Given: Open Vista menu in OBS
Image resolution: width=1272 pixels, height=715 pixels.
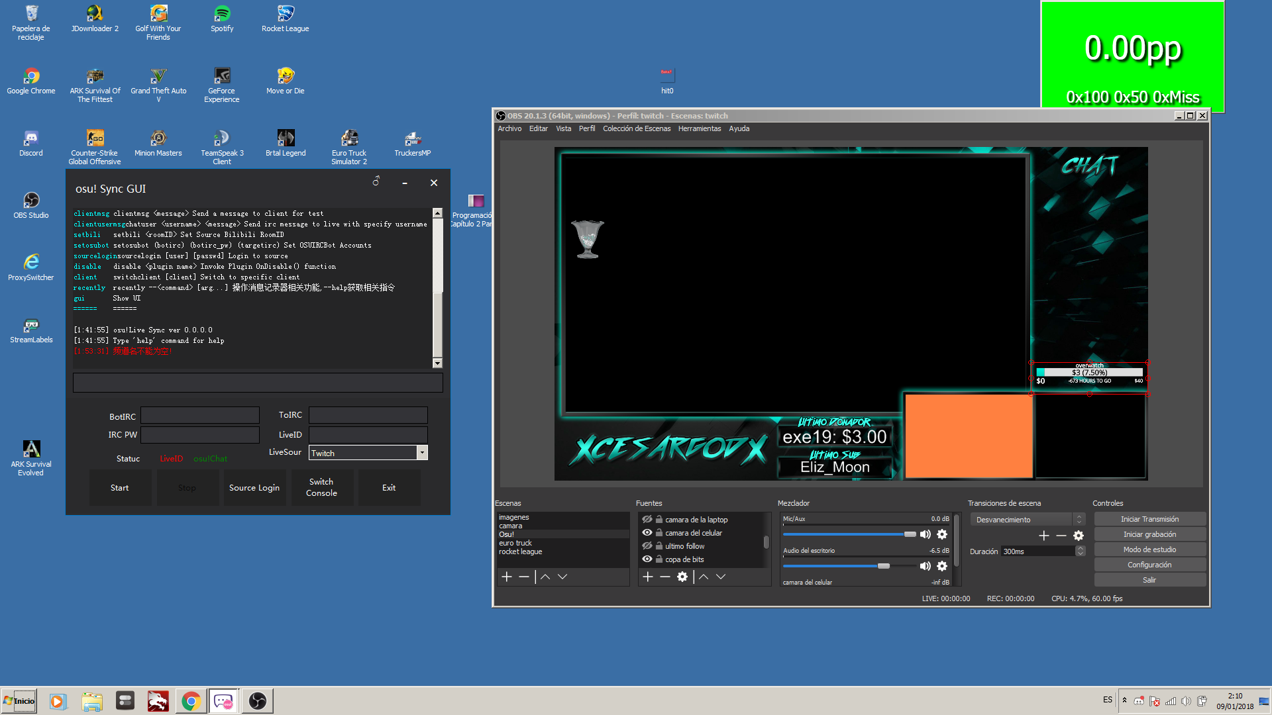Looking at the screenshot, I should click(x=564, y=128).
